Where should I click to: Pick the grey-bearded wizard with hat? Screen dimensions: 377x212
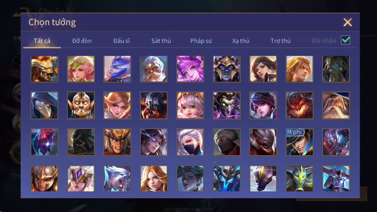coord(336,105)
